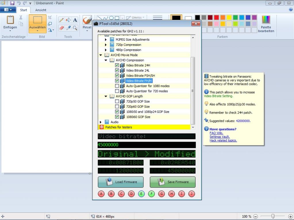
Task: Uncheck the Video Bitrate 24H checkbox
Action: (x=117, y=65)
